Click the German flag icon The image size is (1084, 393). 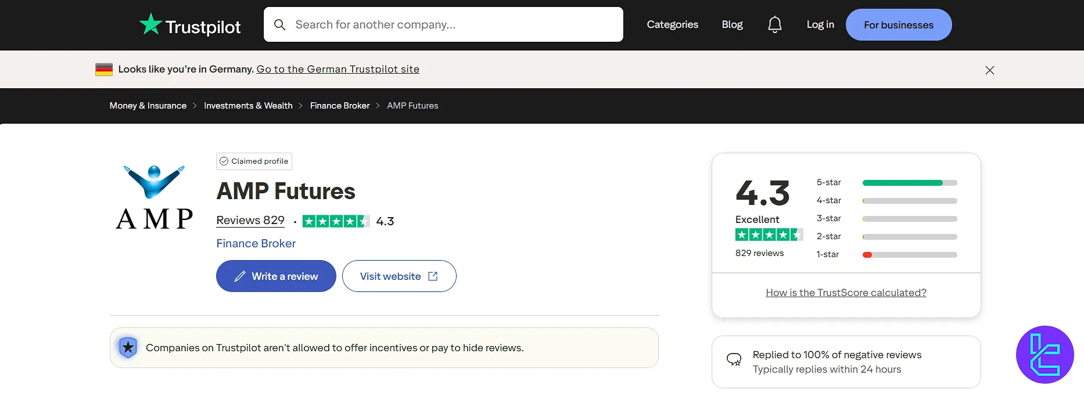coord(104,70)
